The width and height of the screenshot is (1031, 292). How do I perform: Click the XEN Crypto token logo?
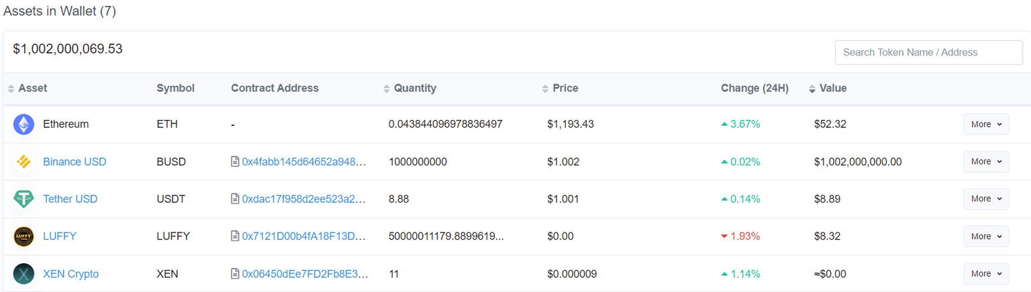pos(23,274)
